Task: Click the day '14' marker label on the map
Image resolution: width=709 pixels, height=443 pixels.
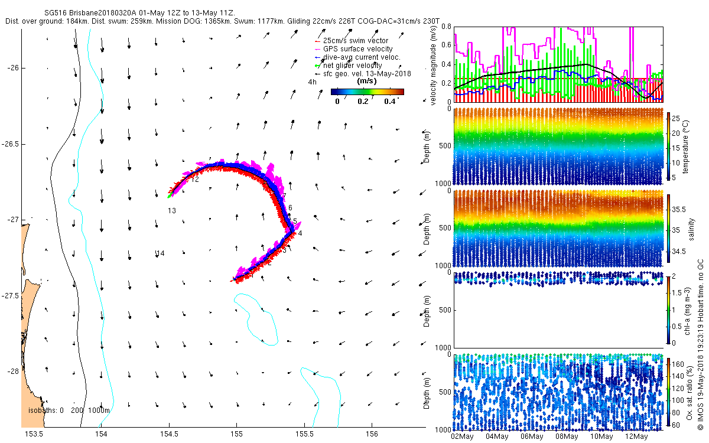Action: coord(160,253)
